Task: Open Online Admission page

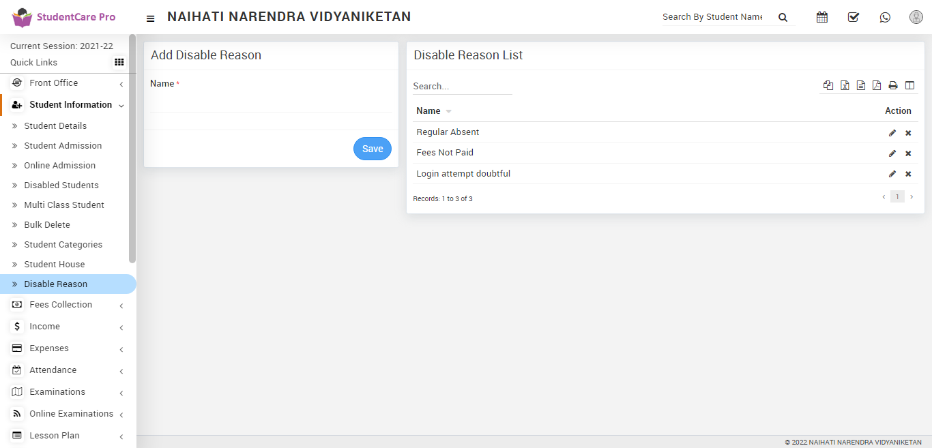Action: click(x=60, y=165)
